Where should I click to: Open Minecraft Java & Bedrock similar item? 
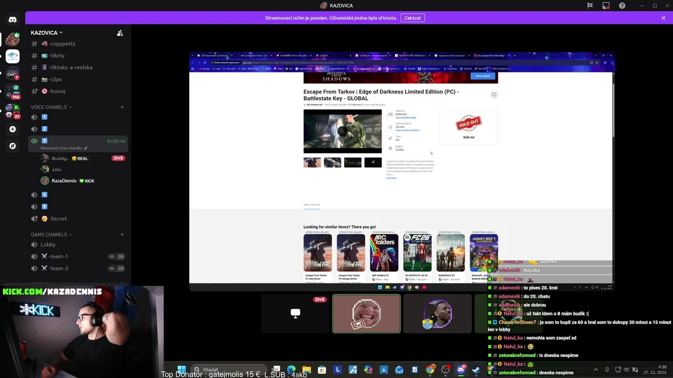[484, 257]
